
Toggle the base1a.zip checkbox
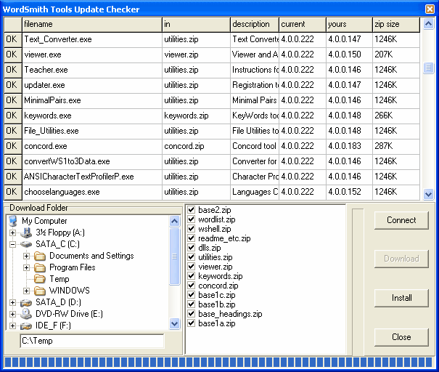192,323
